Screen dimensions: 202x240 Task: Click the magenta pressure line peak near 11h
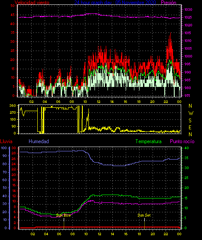click(x=92, y=14)
